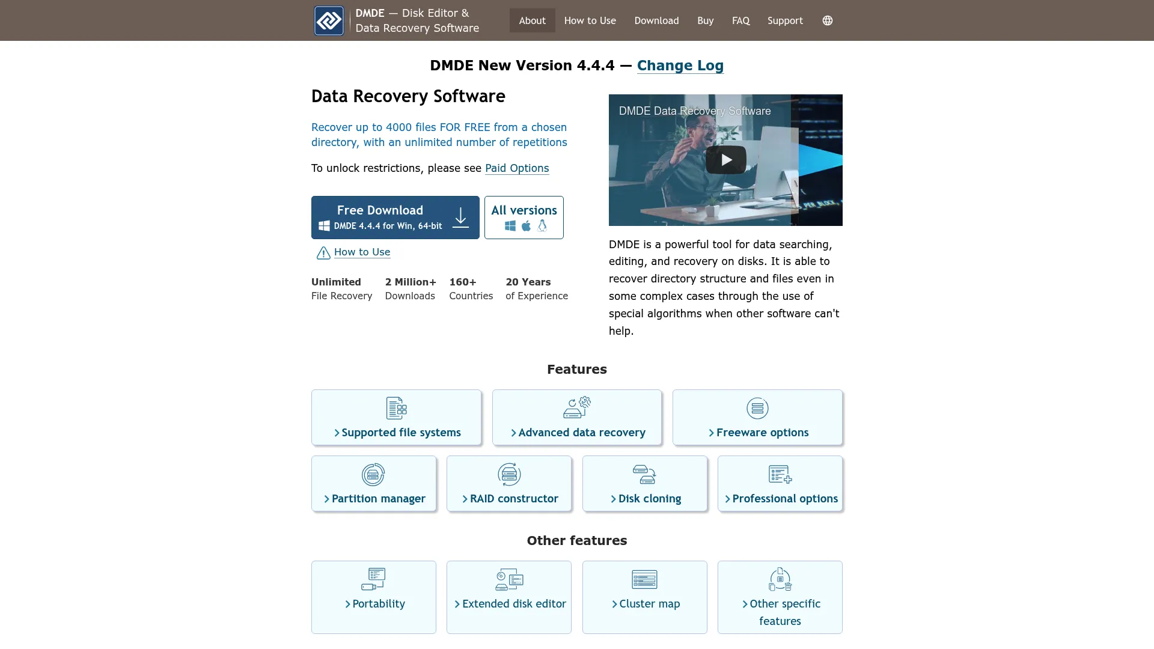The width and height of the screenshot is (1154, 649).
Task: Click the 'Recover up to 4000 files' text
Action: pos(439,135)
